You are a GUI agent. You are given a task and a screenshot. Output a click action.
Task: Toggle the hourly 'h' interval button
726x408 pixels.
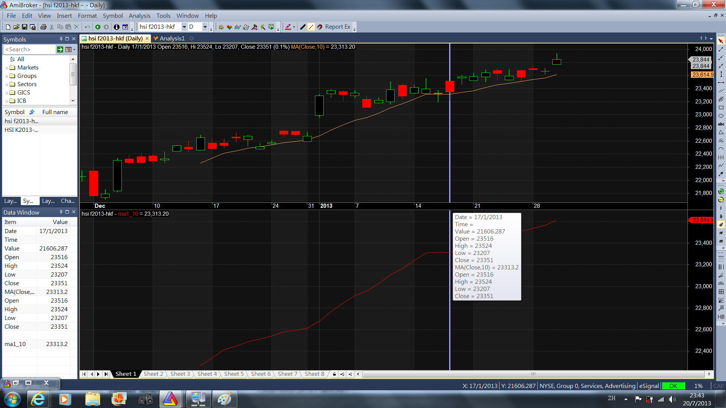click(721, 216)
